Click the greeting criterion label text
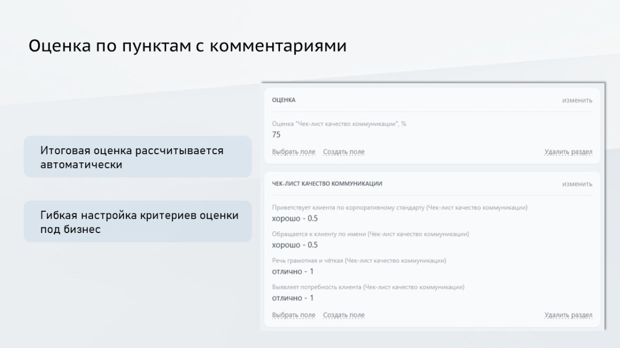The image size is (620, 348). [400, 208]
